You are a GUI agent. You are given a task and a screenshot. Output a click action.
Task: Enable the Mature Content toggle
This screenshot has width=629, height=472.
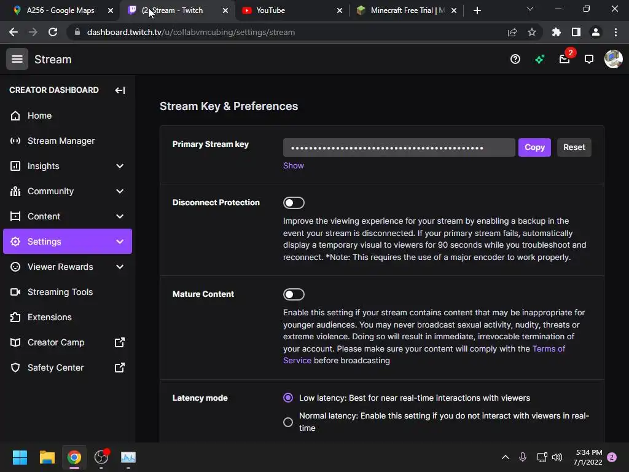(294, 294)
